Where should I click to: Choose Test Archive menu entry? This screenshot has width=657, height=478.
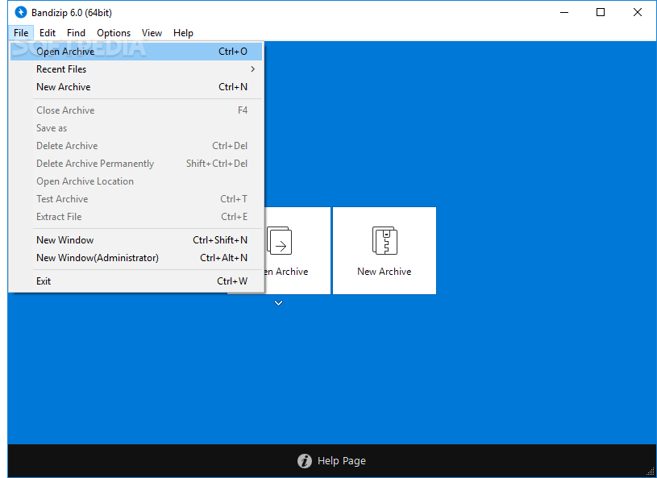point(136,199)
